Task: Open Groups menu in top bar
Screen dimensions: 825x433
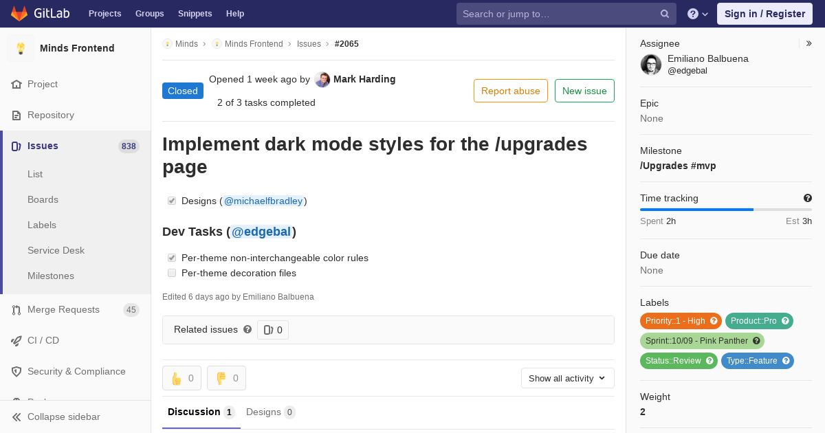Action: coord(149,14)
